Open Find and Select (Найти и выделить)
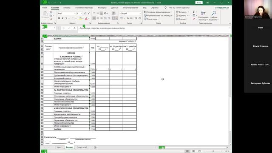 click(214, 16)
